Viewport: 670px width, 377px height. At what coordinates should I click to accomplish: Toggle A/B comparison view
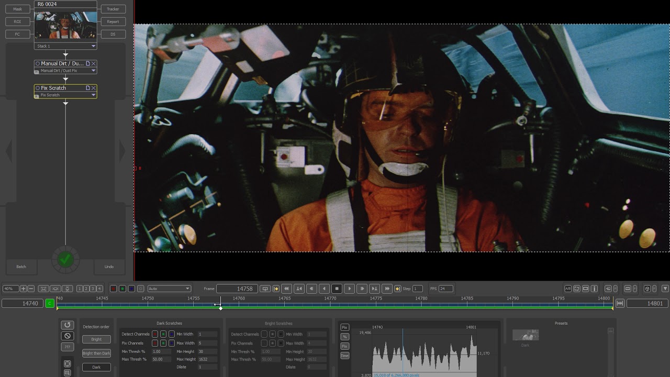[568, 289]
